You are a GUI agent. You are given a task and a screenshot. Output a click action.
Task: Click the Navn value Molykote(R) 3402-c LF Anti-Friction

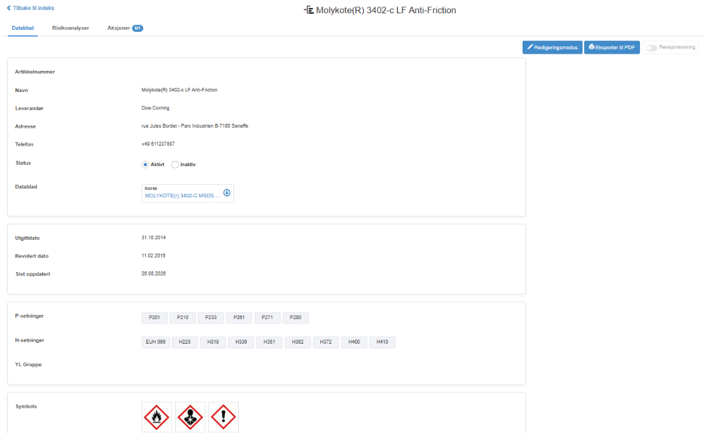(179, 90)
